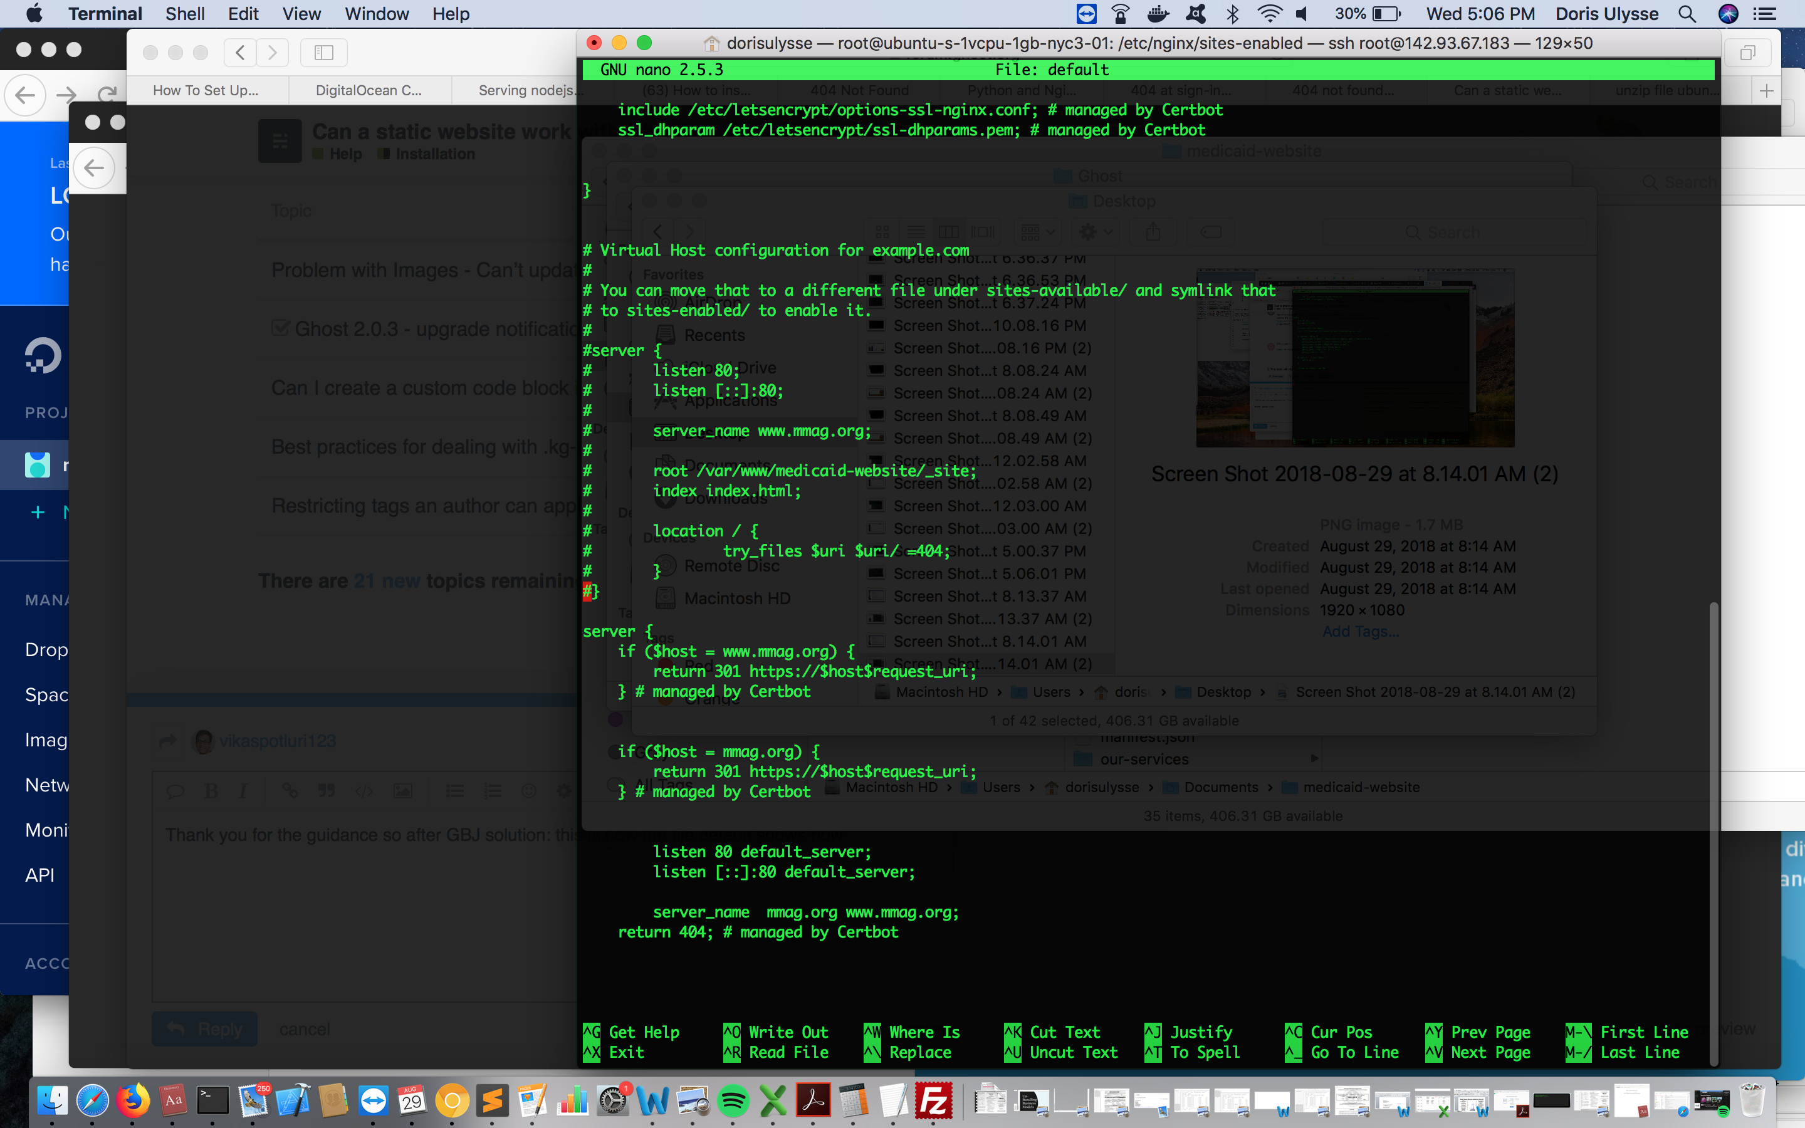Click Safari's show tab overview button
The image size is (1805, 1128).
tap(1747, 53)
